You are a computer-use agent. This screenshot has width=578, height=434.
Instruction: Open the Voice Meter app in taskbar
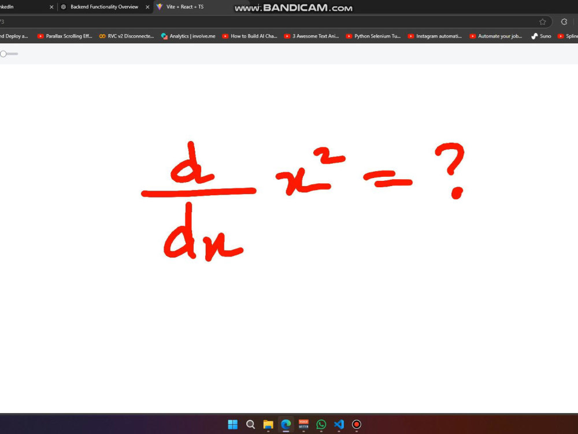click(x=303, y=424)
